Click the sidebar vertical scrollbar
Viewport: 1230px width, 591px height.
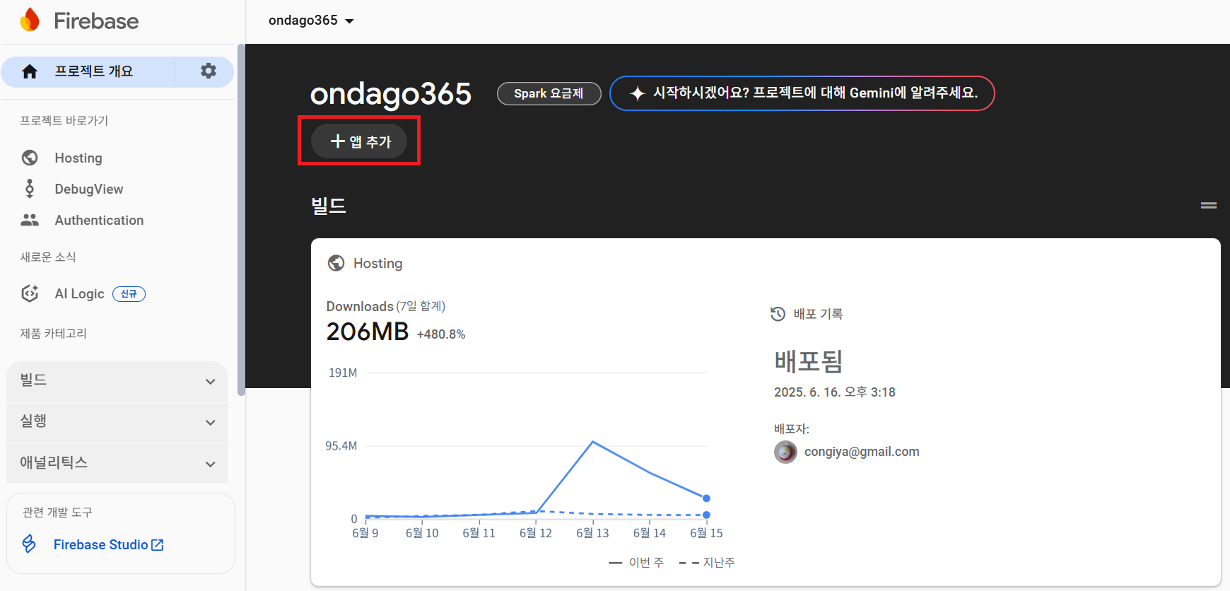(241, 219)
